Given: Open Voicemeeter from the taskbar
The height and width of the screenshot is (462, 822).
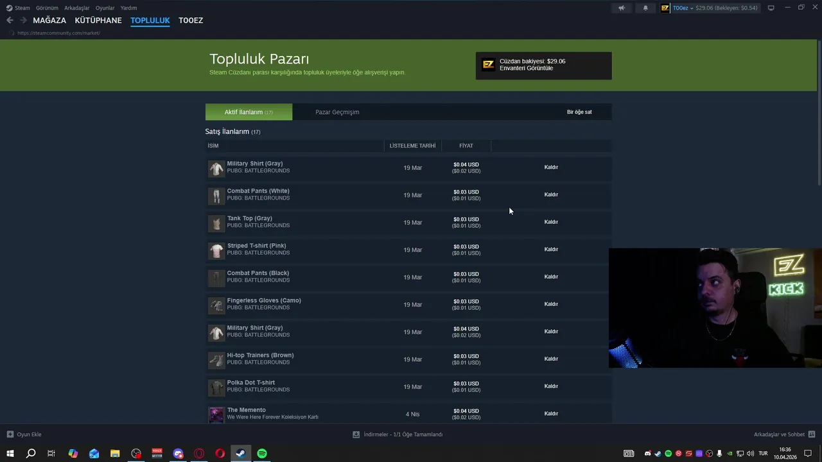Looking at the screenshot, I should 157,454.
